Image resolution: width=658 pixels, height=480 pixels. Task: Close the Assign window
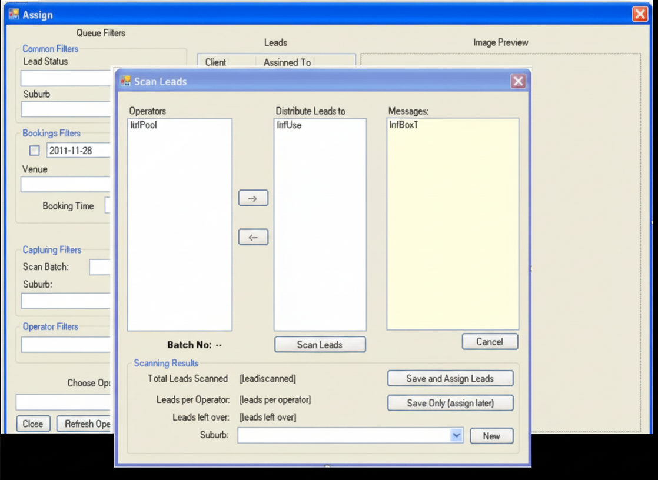[640, 14]
